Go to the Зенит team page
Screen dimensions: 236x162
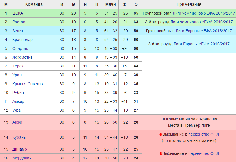click(18, 31)
